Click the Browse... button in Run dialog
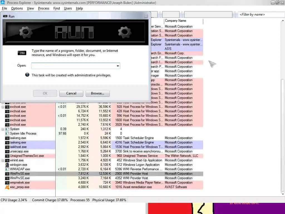 click(98, 93)
